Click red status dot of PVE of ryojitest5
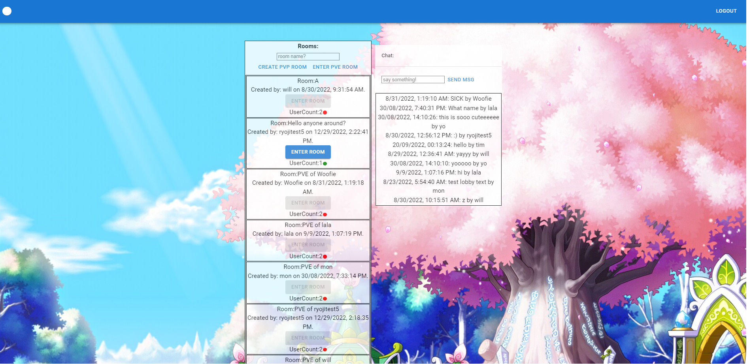The image size is (751, 364). [325, 350]
